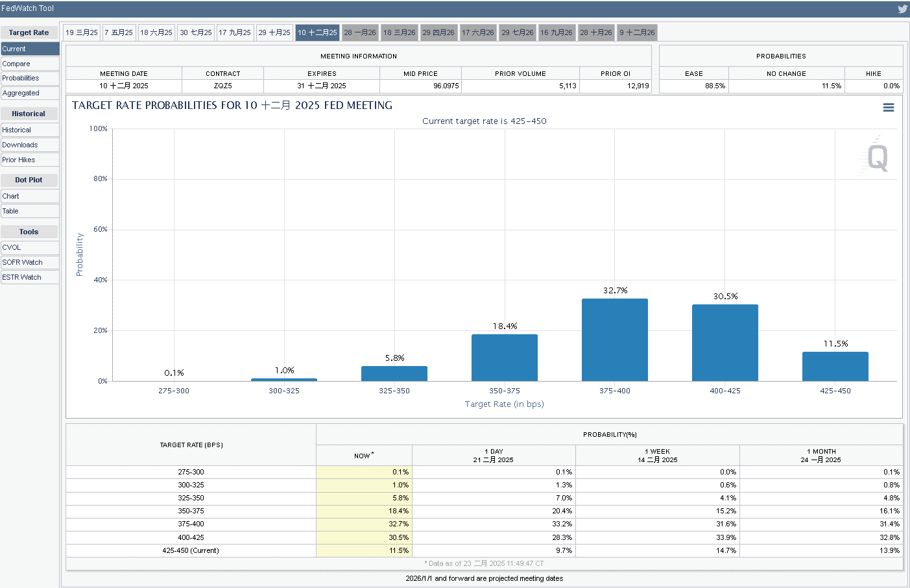Open ESTR Watch tool
This screenshot has height=588, width=910.
30,277
